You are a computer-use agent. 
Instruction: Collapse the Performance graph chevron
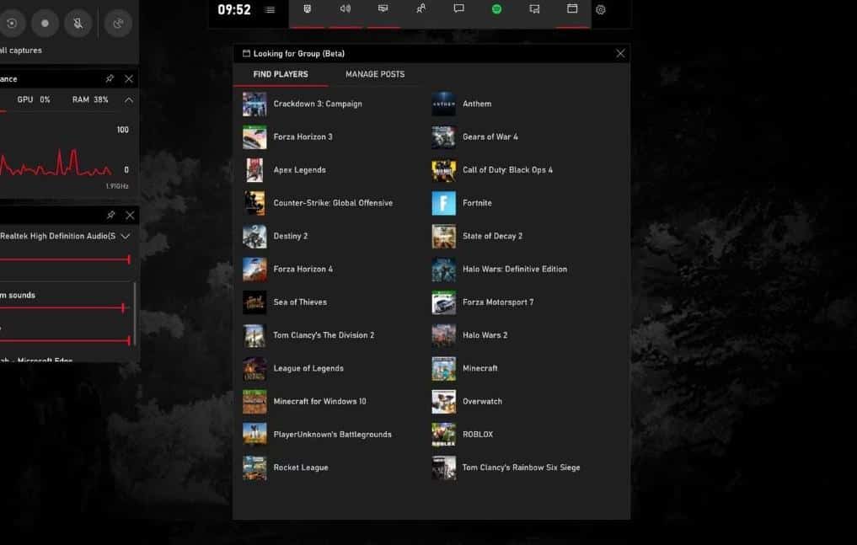click(128, 100)
